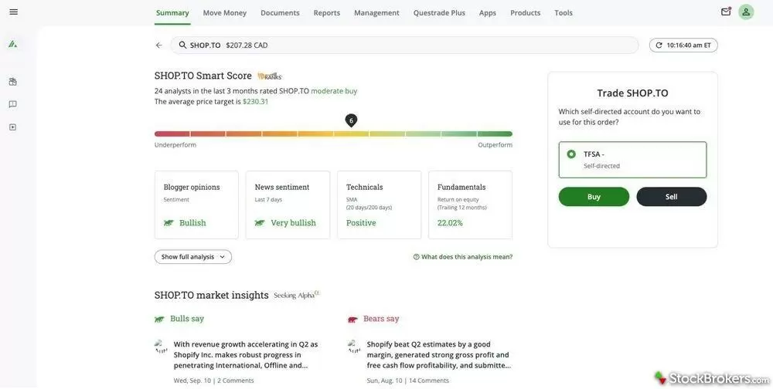Switch to the Move Money tab
Image resolution: width=773 pixels, height=389 pixels.
click(224, 12)
